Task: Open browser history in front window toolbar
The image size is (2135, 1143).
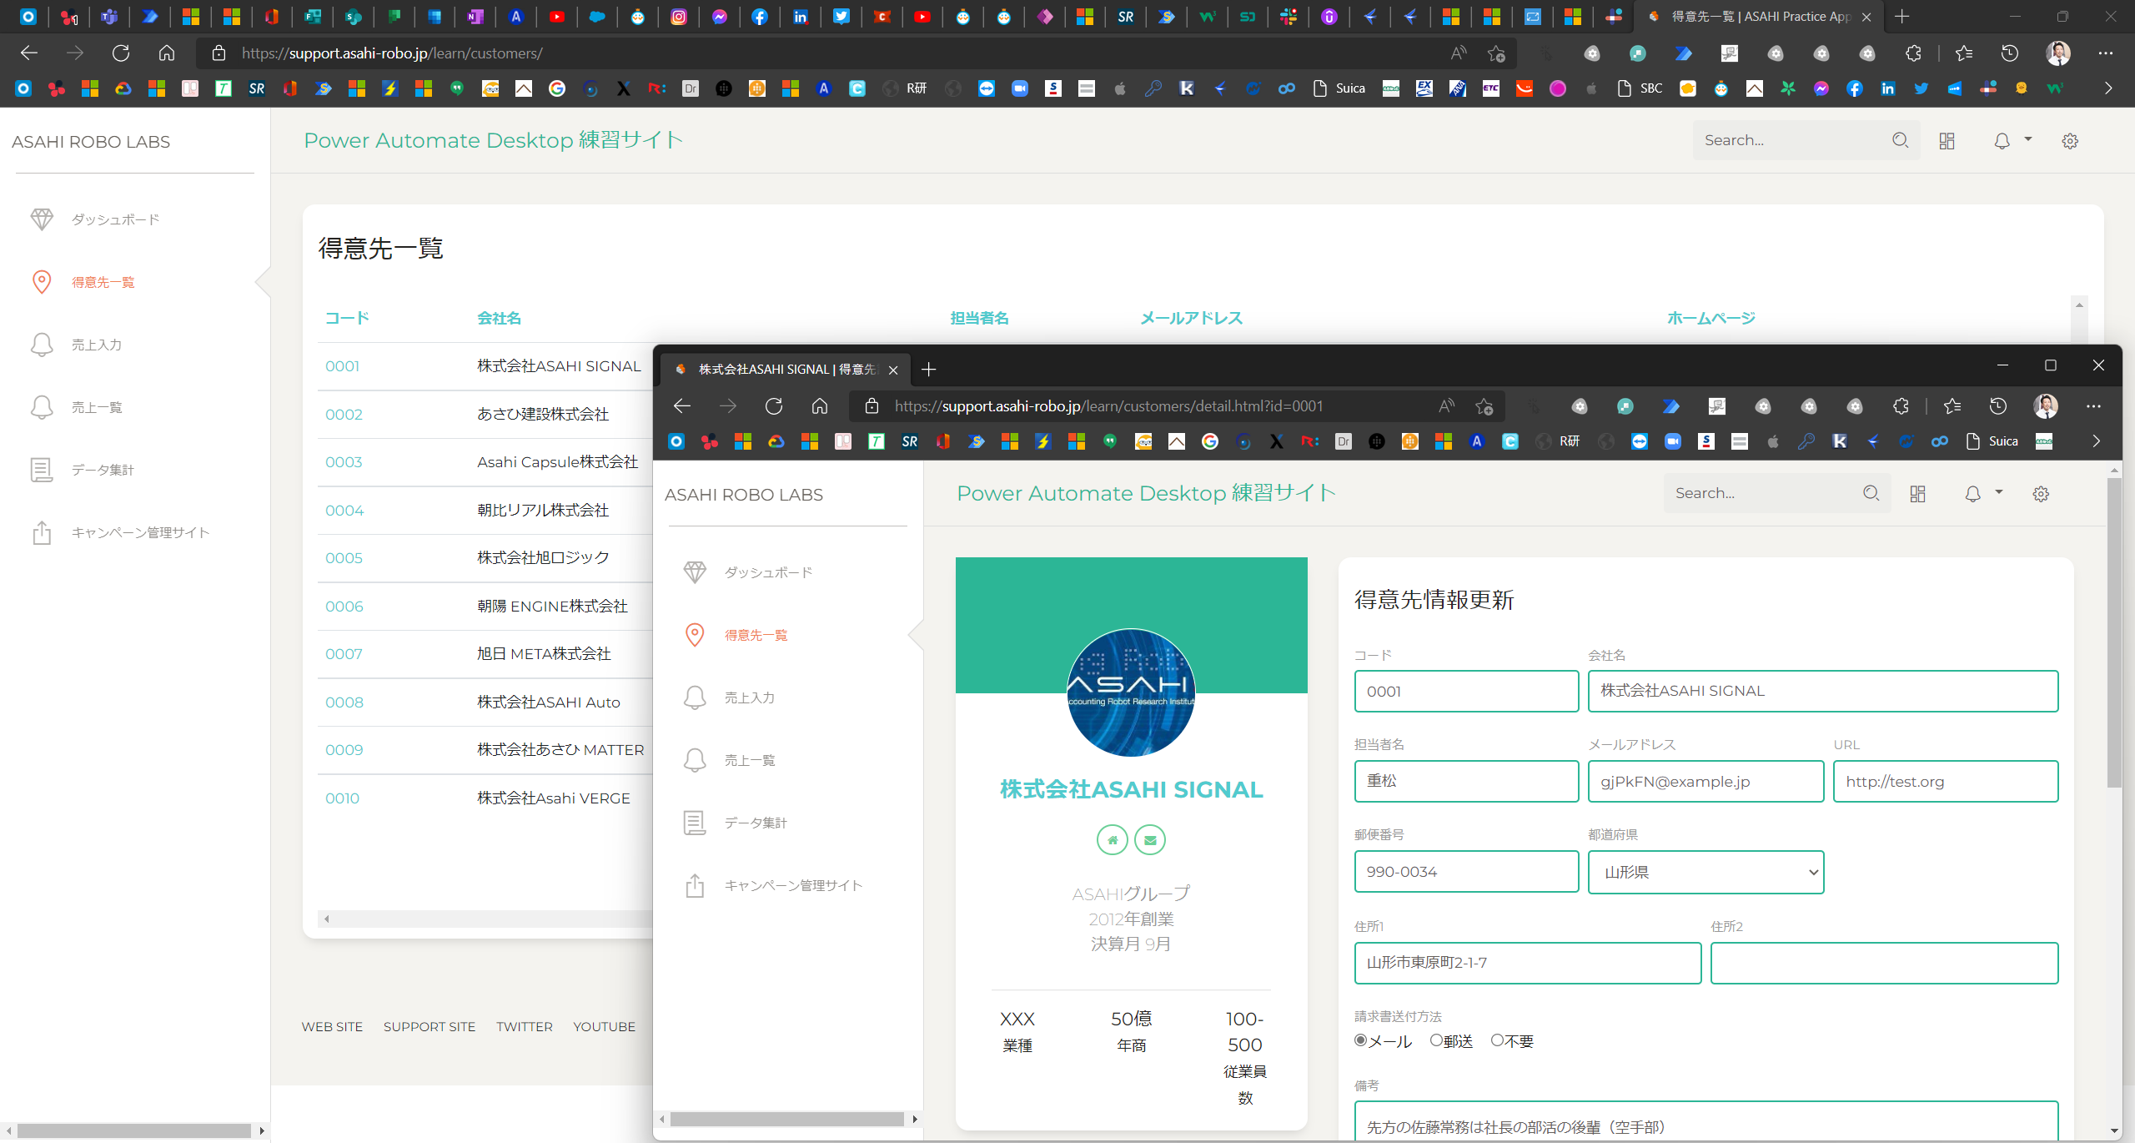Action: 1997,406
